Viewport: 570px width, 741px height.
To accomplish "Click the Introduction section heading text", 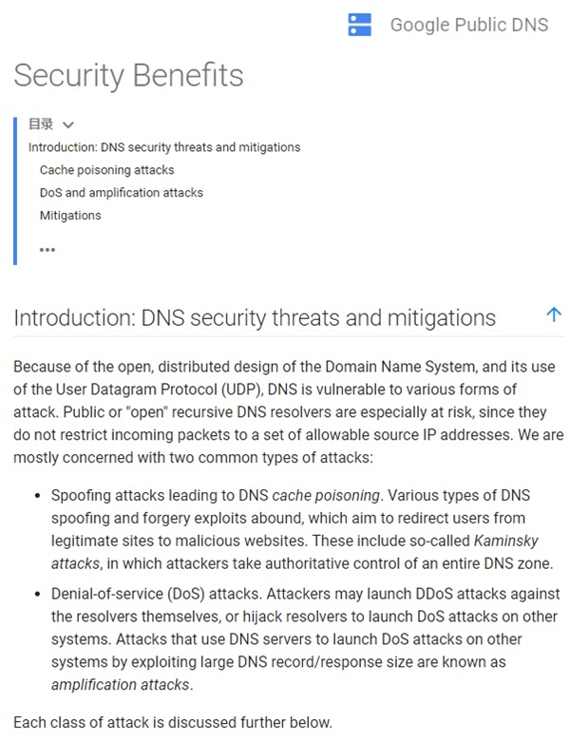I will click(255, 317).
